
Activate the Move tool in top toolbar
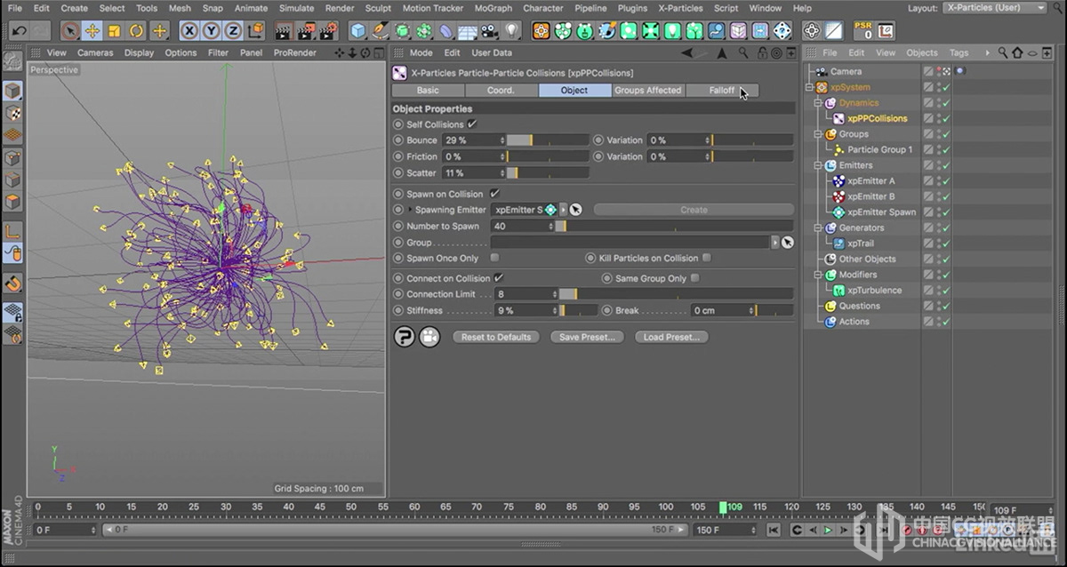point(92,31)
